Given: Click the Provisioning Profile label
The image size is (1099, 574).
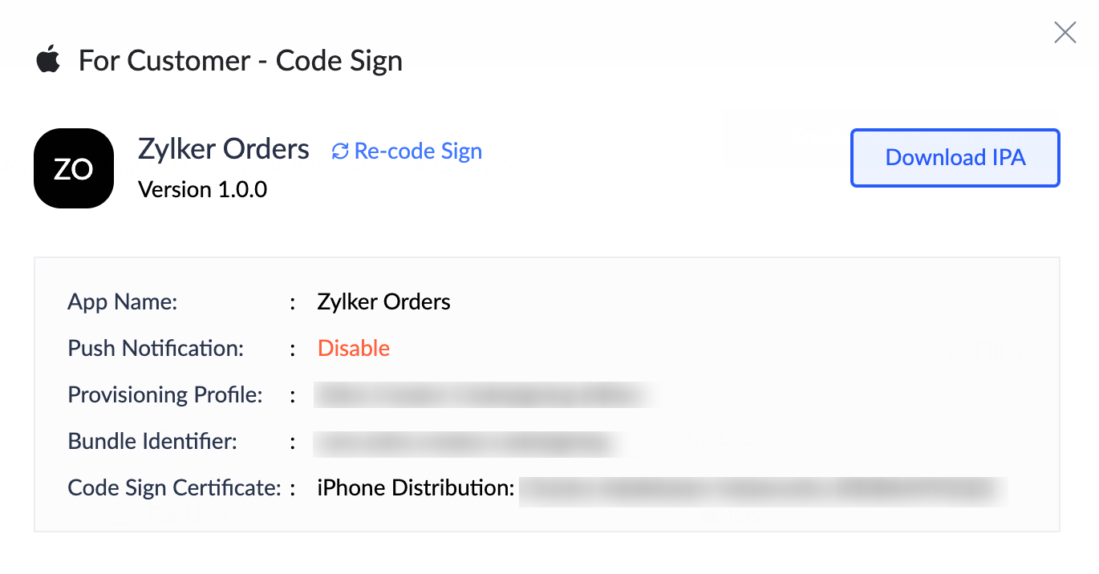Looking at the screenshot, I should pos(165,394).
